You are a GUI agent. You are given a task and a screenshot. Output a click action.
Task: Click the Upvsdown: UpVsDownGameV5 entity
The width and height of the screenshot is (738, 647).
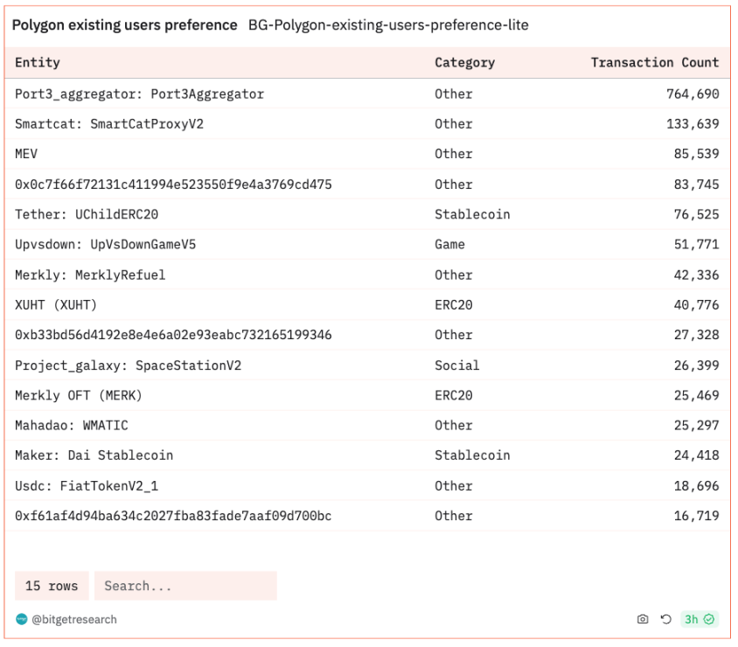coord(105,245)
